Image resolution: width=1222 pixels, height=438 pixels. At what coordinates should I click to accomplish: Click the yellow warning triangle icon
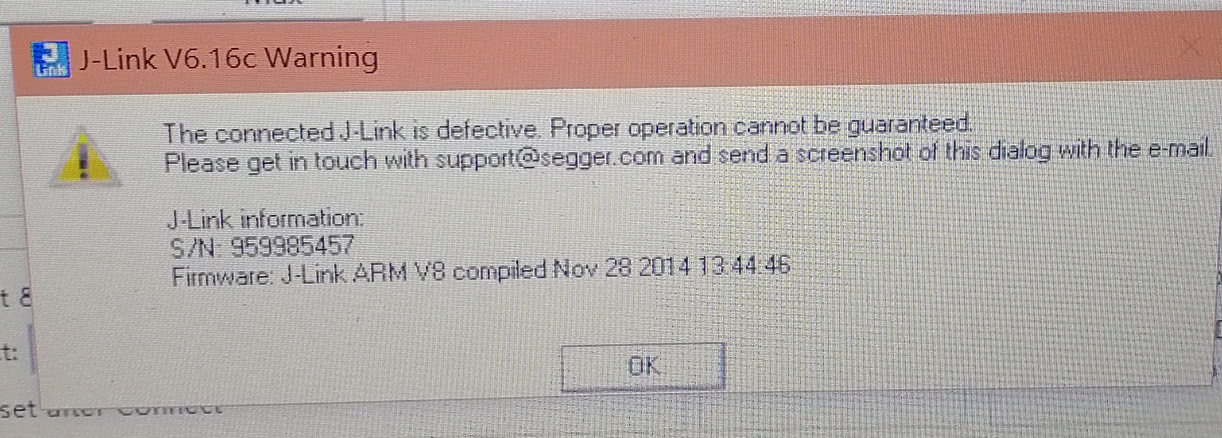(x=84, y=157)
